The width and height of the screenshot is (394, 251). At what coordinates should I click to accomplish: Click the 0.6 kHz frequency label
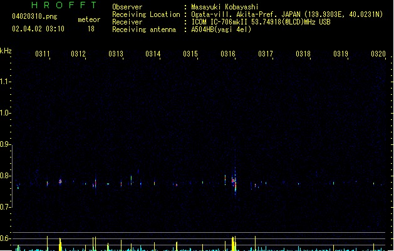click(x=5, y=238)
